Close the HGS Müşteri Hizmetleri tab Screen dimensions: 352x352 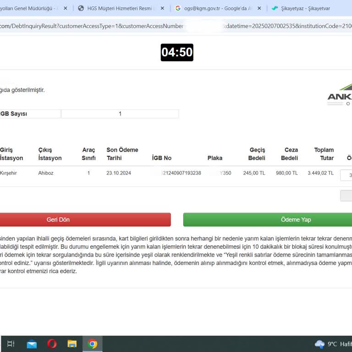pos(162,8)
